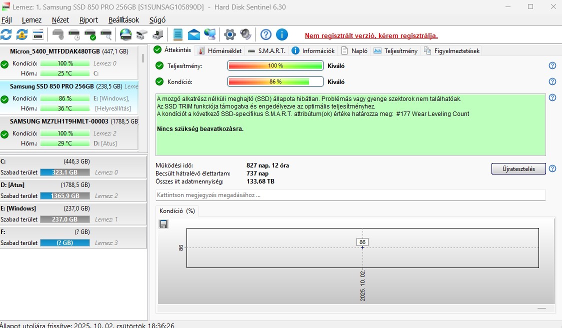Click the Nem regisztrált verzió registration link
Screen dimensions: 562x328
[371, 36]
